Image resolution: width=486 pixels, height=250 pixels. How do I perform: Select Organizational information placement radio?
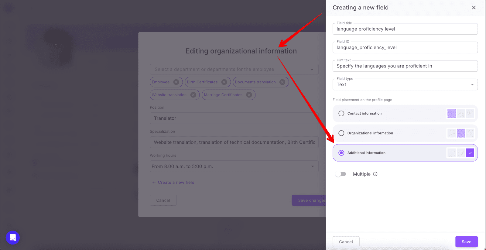(341, 133)
